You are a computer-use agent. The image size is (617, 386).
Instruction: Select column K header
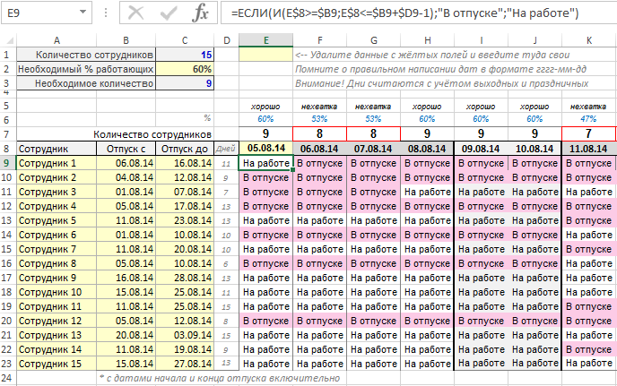point(588,39)
